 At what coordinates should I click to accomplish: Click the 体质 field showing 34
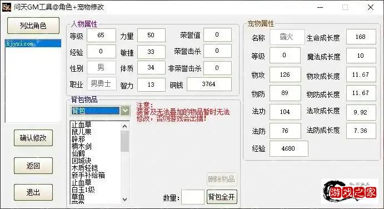pos(151,68)
